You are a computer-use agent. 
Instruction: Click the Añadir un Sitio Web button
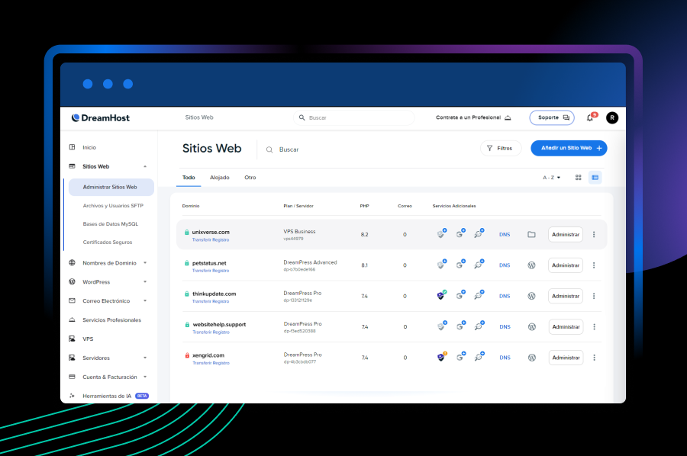(x=569, y=148)
